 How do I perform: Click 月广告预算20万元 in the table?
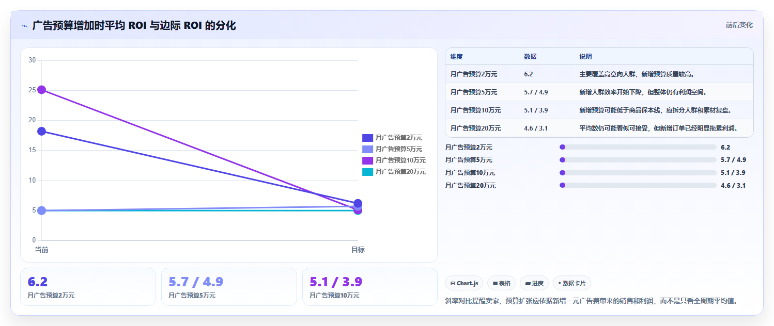tap(475, 128)
